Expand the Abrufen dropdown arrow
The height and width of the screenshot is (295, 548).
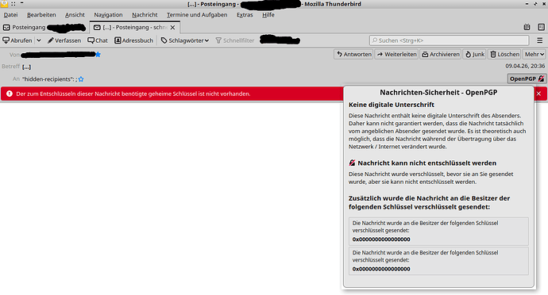pos(39,40)
